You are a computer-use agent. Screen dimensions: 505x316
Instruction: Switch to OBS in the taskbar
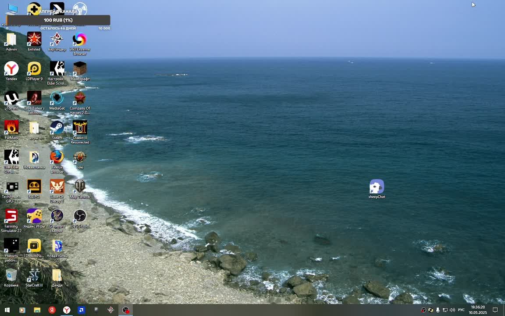click(x=126, y=310)
